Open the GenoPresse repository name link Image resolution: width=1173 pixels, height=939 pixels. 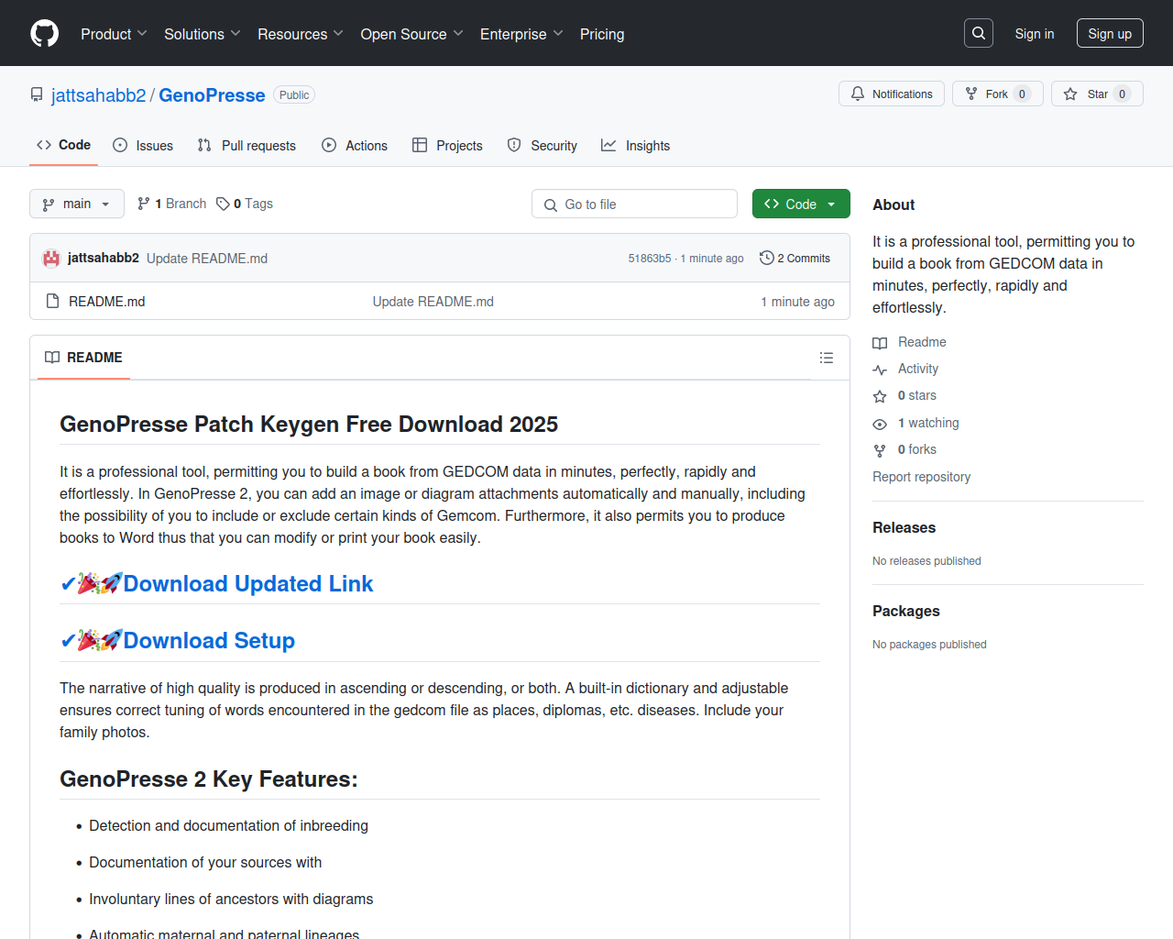212,95
